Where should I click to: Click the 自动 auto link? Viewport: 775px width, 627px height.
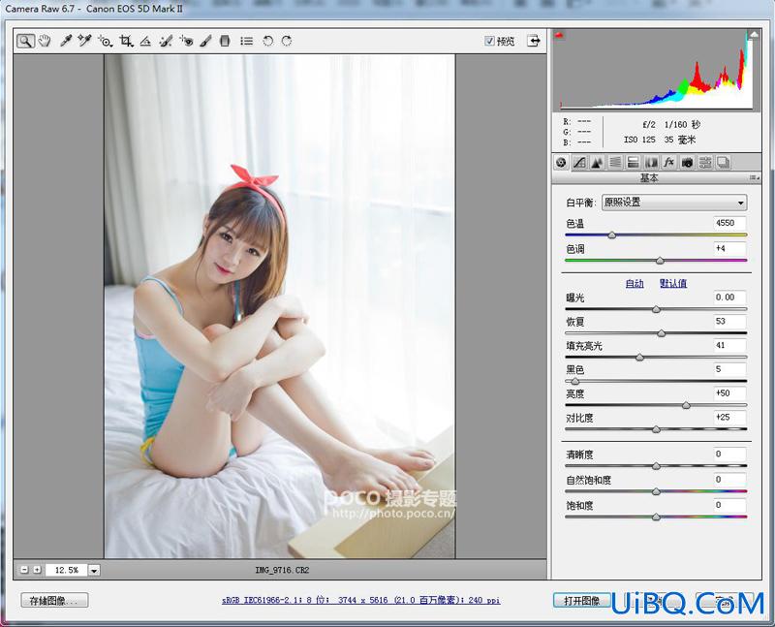[635, 283]
